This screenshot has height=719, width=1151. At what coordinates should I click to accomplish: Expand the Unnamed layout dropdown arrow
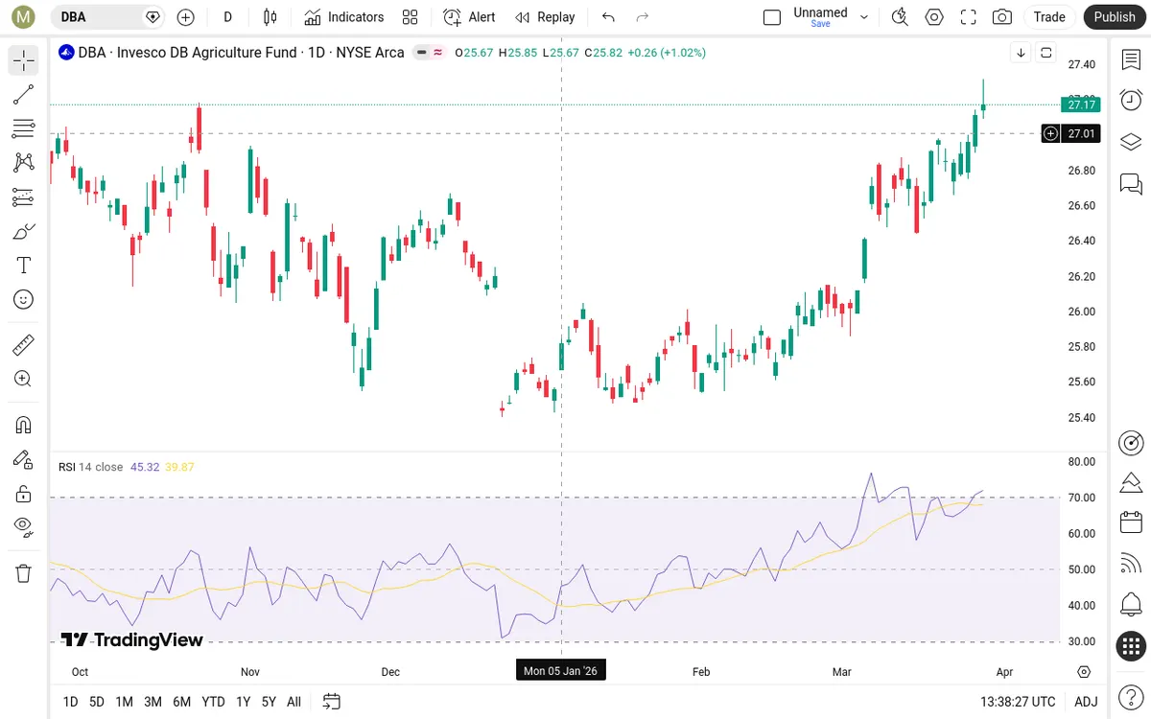coord(864,16)
